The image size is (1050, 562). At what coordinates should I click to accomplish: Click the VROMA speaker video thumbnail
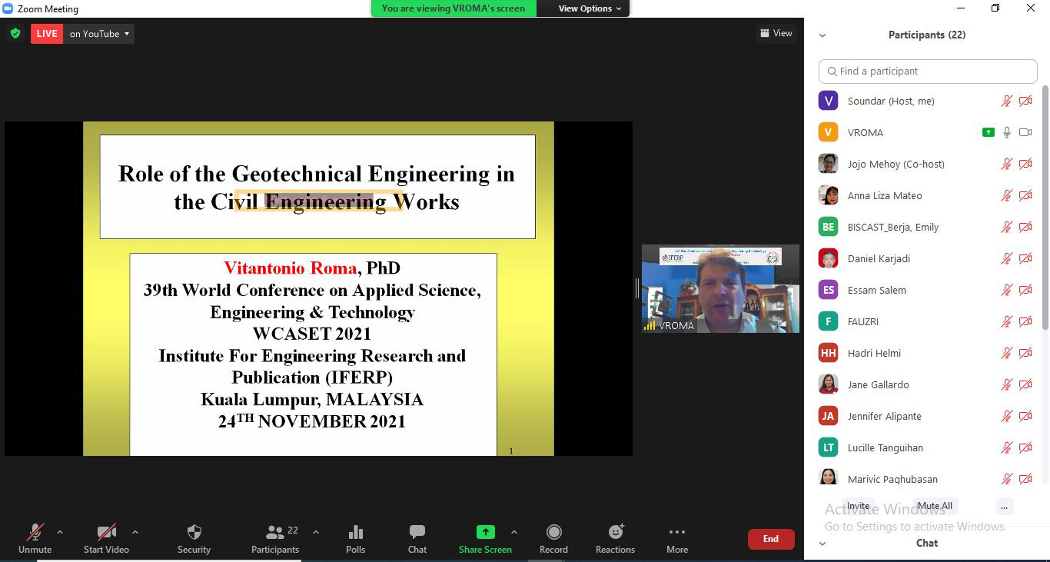(x=720, y=289)
